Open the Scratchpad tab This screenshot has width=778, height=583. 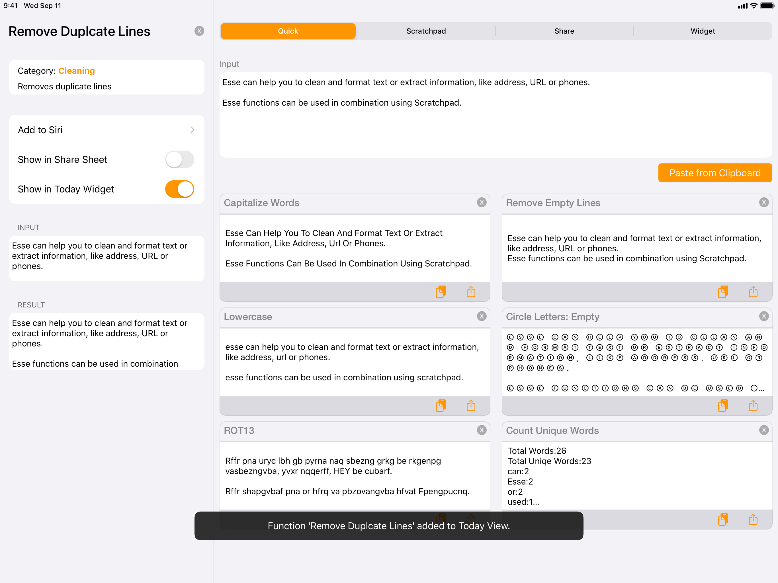coord(426,31)
